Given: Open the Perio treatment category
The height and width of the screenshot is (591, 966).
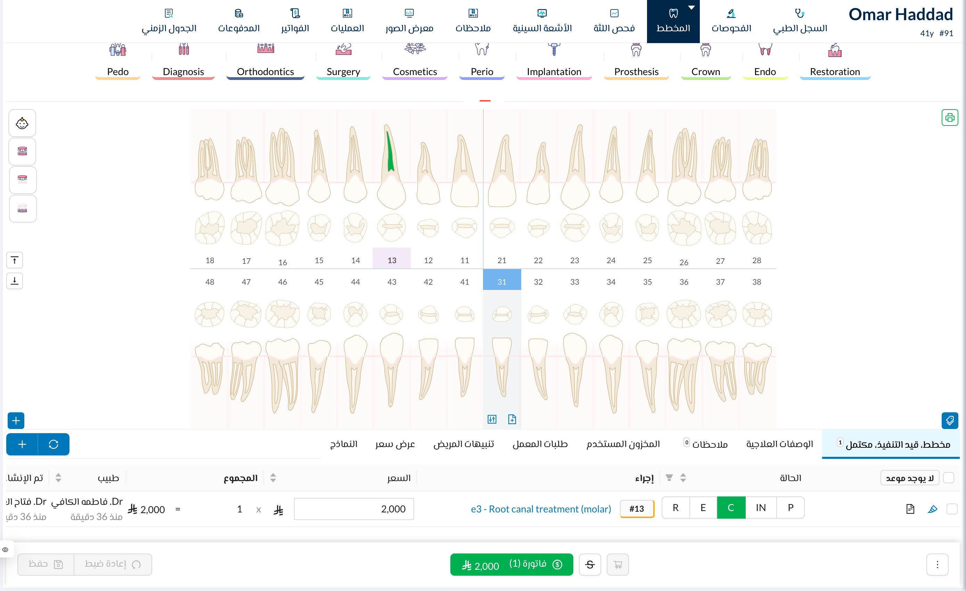Looking at the screenshot, I should tap(482, 61).
